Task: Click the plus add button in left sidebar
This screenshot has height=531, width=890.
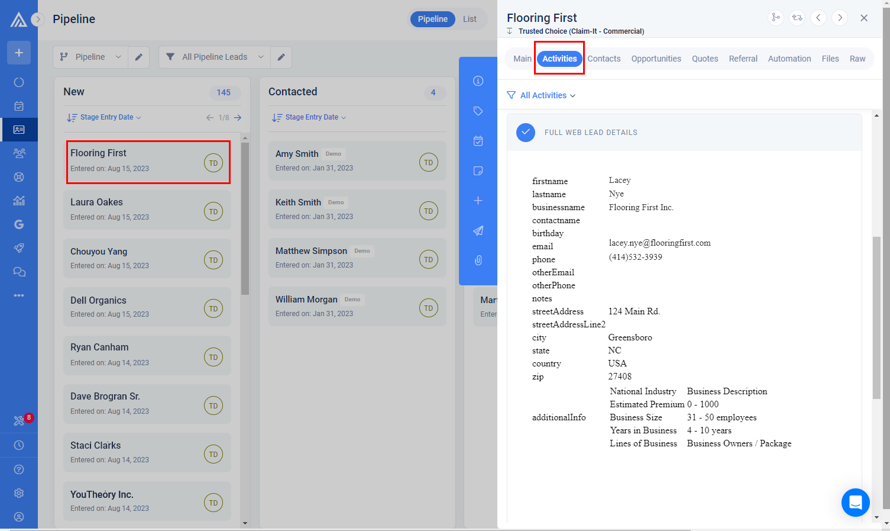Action: click(19, 53)
